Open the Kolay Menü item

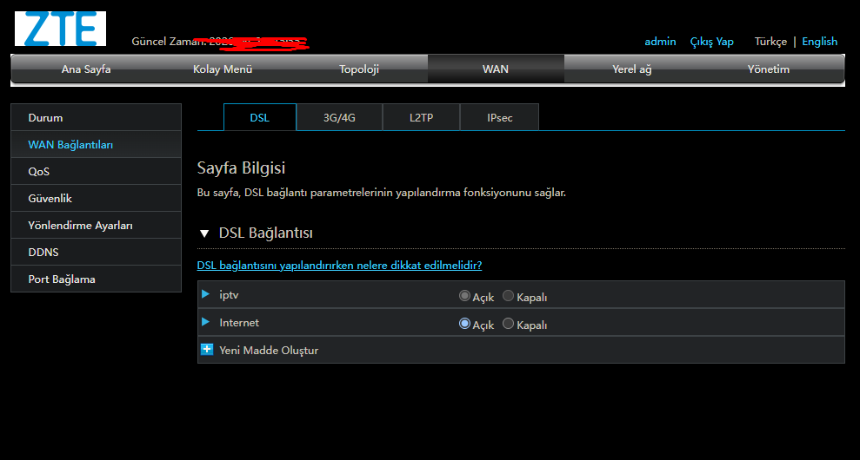tap(223, 69)
